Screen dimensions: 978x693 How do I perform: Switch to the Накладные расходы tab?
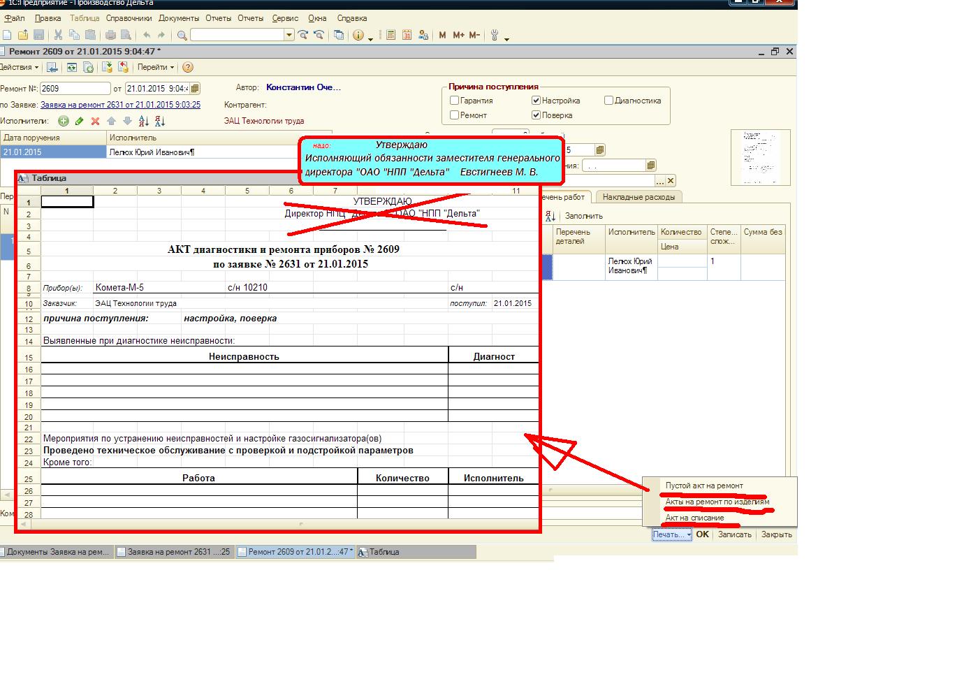[638, 197]
